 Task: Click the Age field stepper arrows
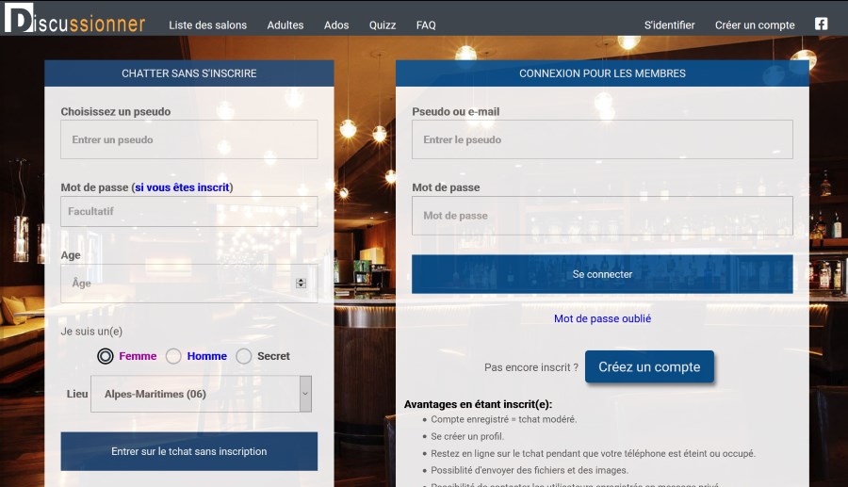tap(302, 284)
